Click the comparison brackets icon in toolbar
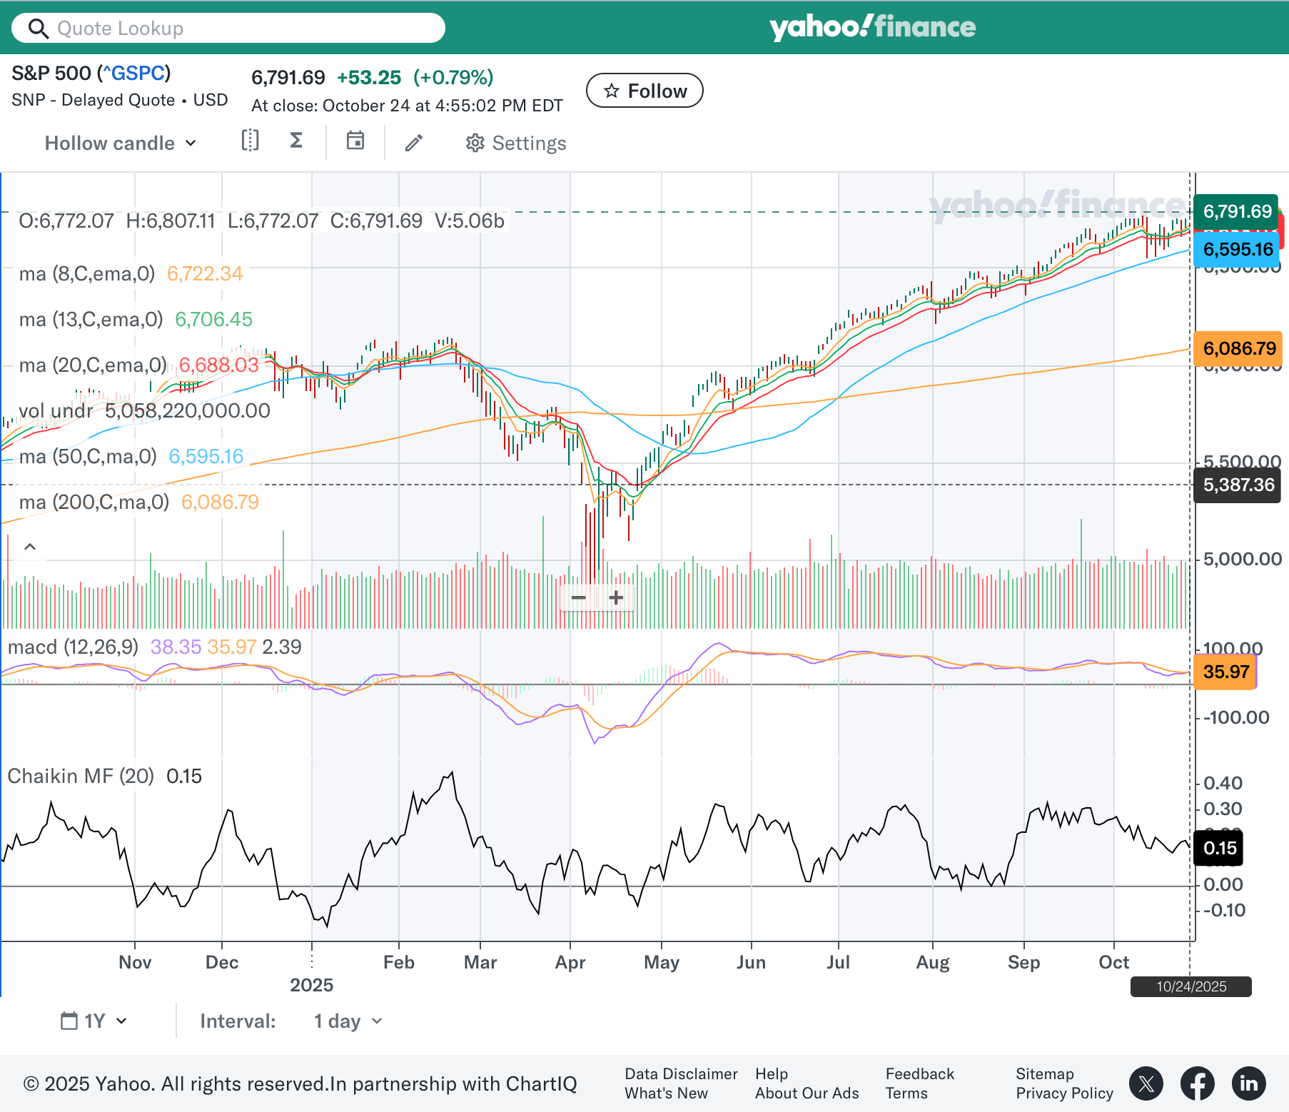This screenshot has width=1289, height=1112. [250, 141]
